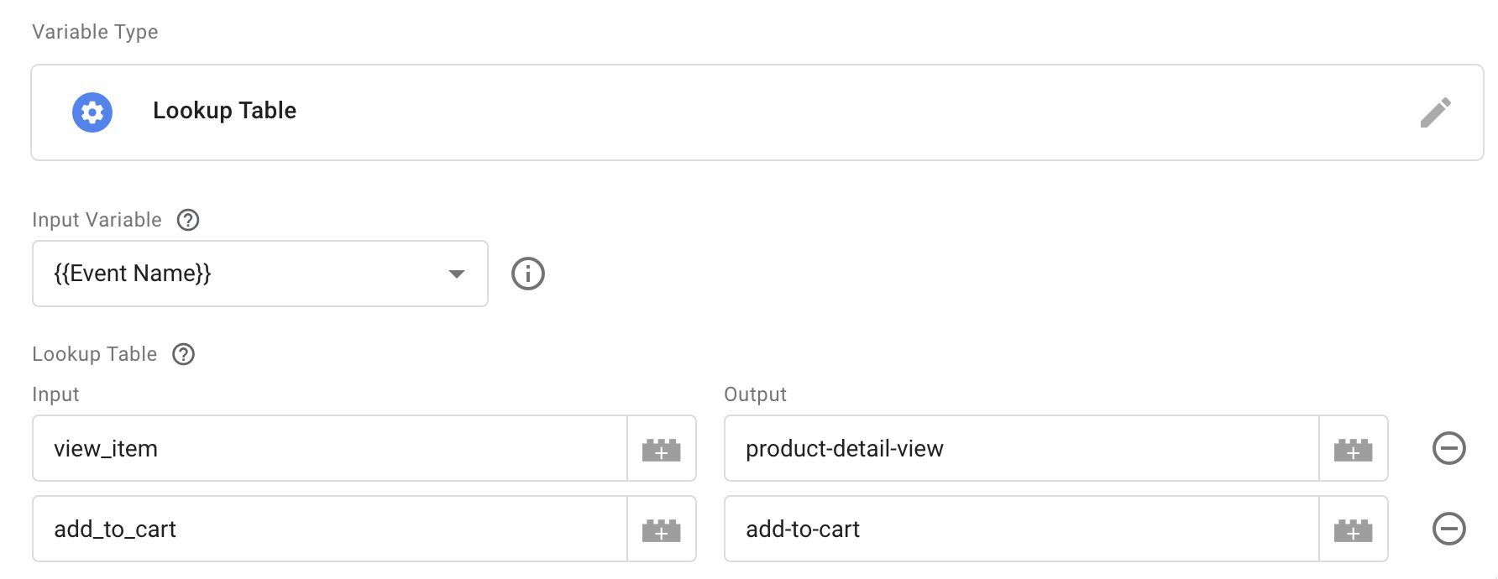
Task: Click variable picker icon in view_item input
Action: click(662, 449)
